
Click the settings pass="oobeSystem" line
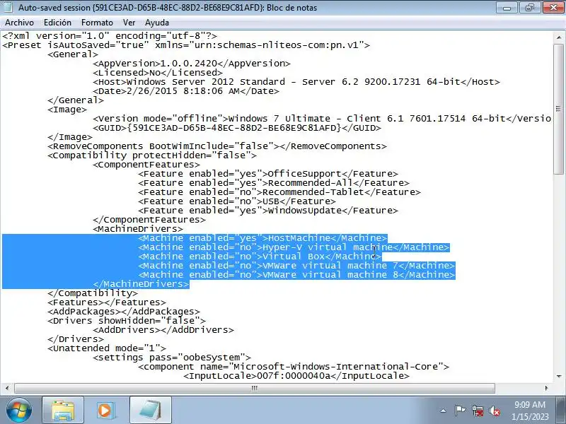172,358
